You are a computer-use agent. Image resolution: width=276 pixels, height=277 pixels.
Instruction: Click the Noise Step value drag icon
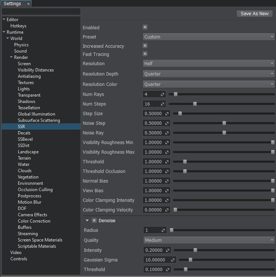167,123
